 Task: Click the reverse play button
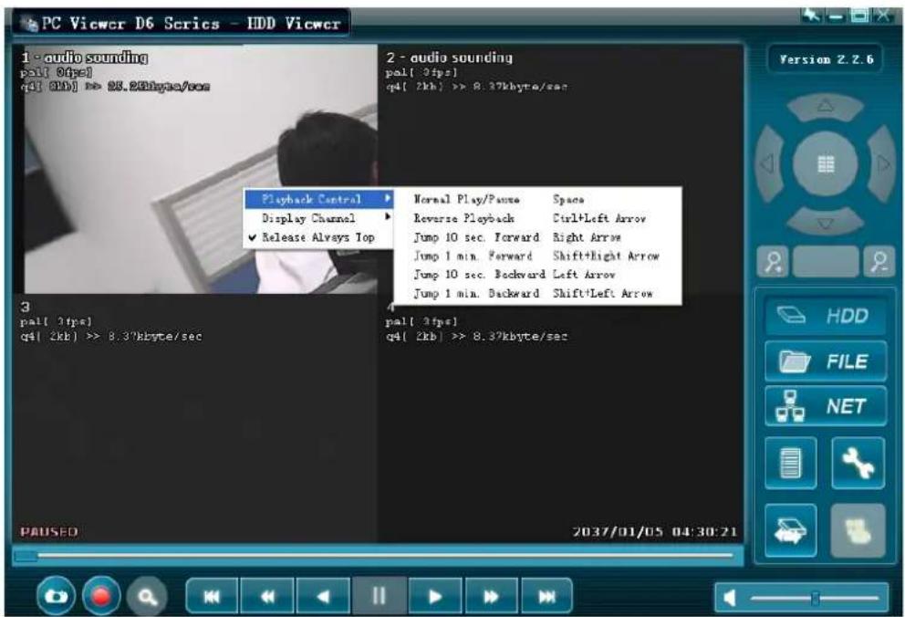[x=323, y=596]
